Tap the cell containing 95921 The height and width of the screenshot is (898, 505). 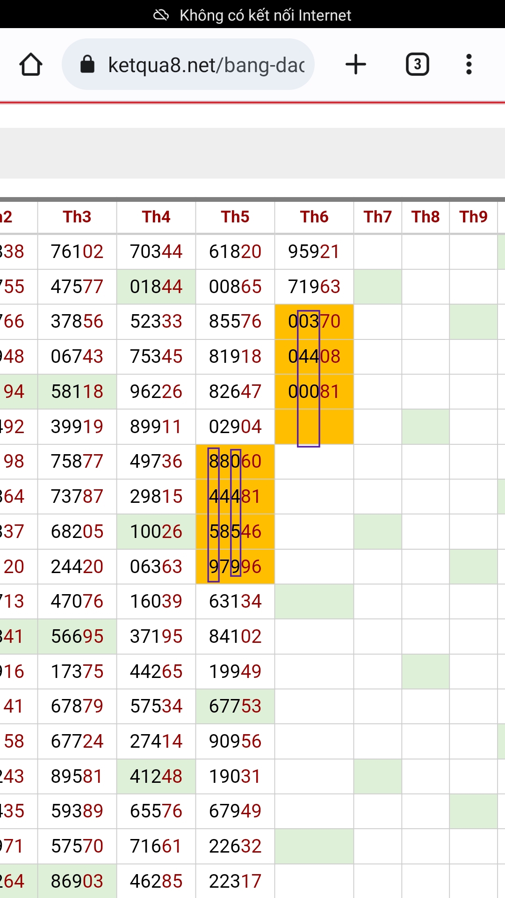pyautogui.click(x=314, y=252)
